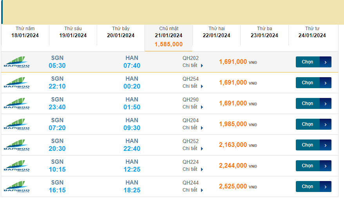This screenshot has height=201, width=344.
Task: Select Thứ hai 22/01/2024 date tab
Action: [216, 32]
